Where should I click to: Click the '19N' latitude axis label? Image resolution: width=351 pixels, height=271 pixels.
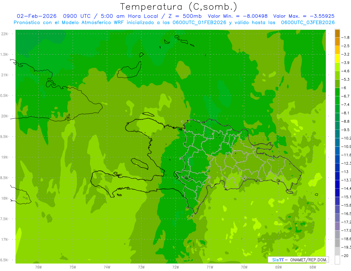4,157
